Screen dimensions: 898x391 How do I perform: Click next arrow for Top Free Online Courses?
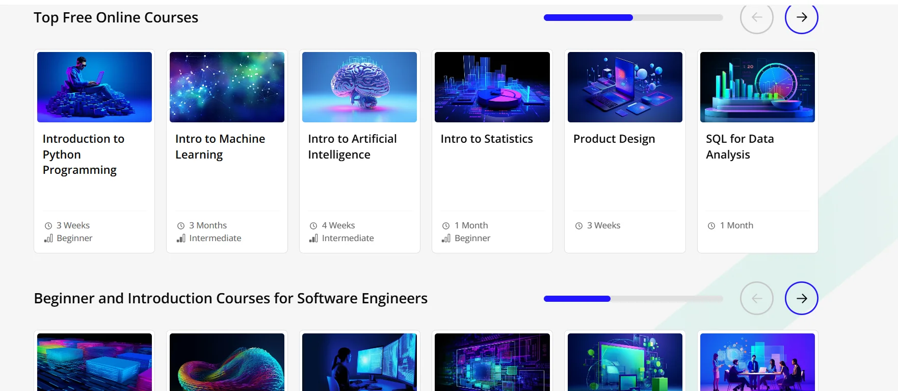coord(801,17)
